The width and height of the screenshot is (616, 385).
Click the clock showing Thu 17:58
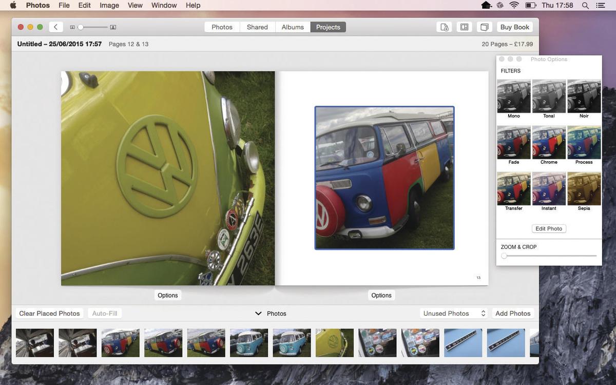coord(557,5)
